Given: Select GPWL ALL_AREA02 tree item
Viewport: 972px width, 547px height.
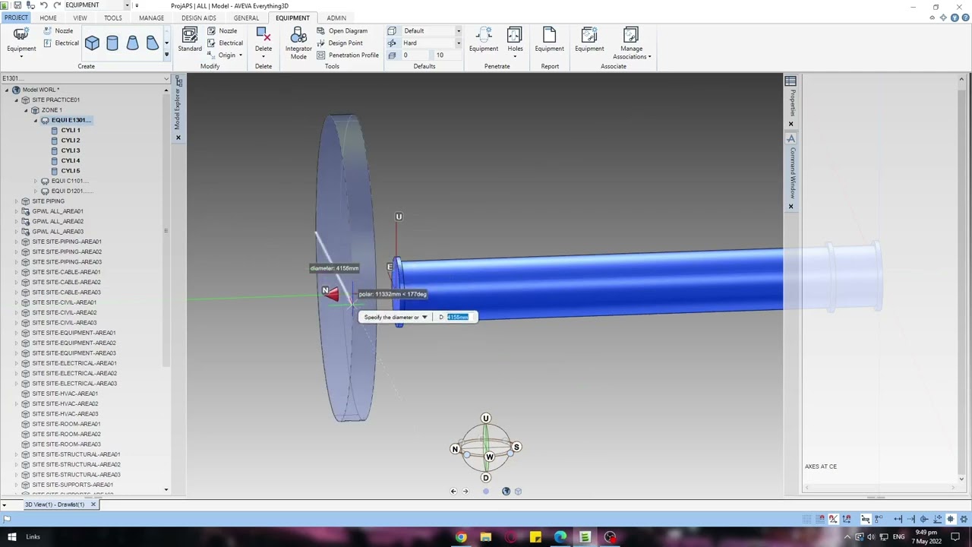Looking at the screenshot, I should click(58, 221).
